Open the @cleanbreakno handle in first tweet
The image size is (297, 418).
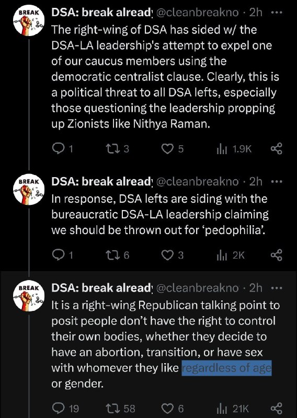[x=197, y=13]
